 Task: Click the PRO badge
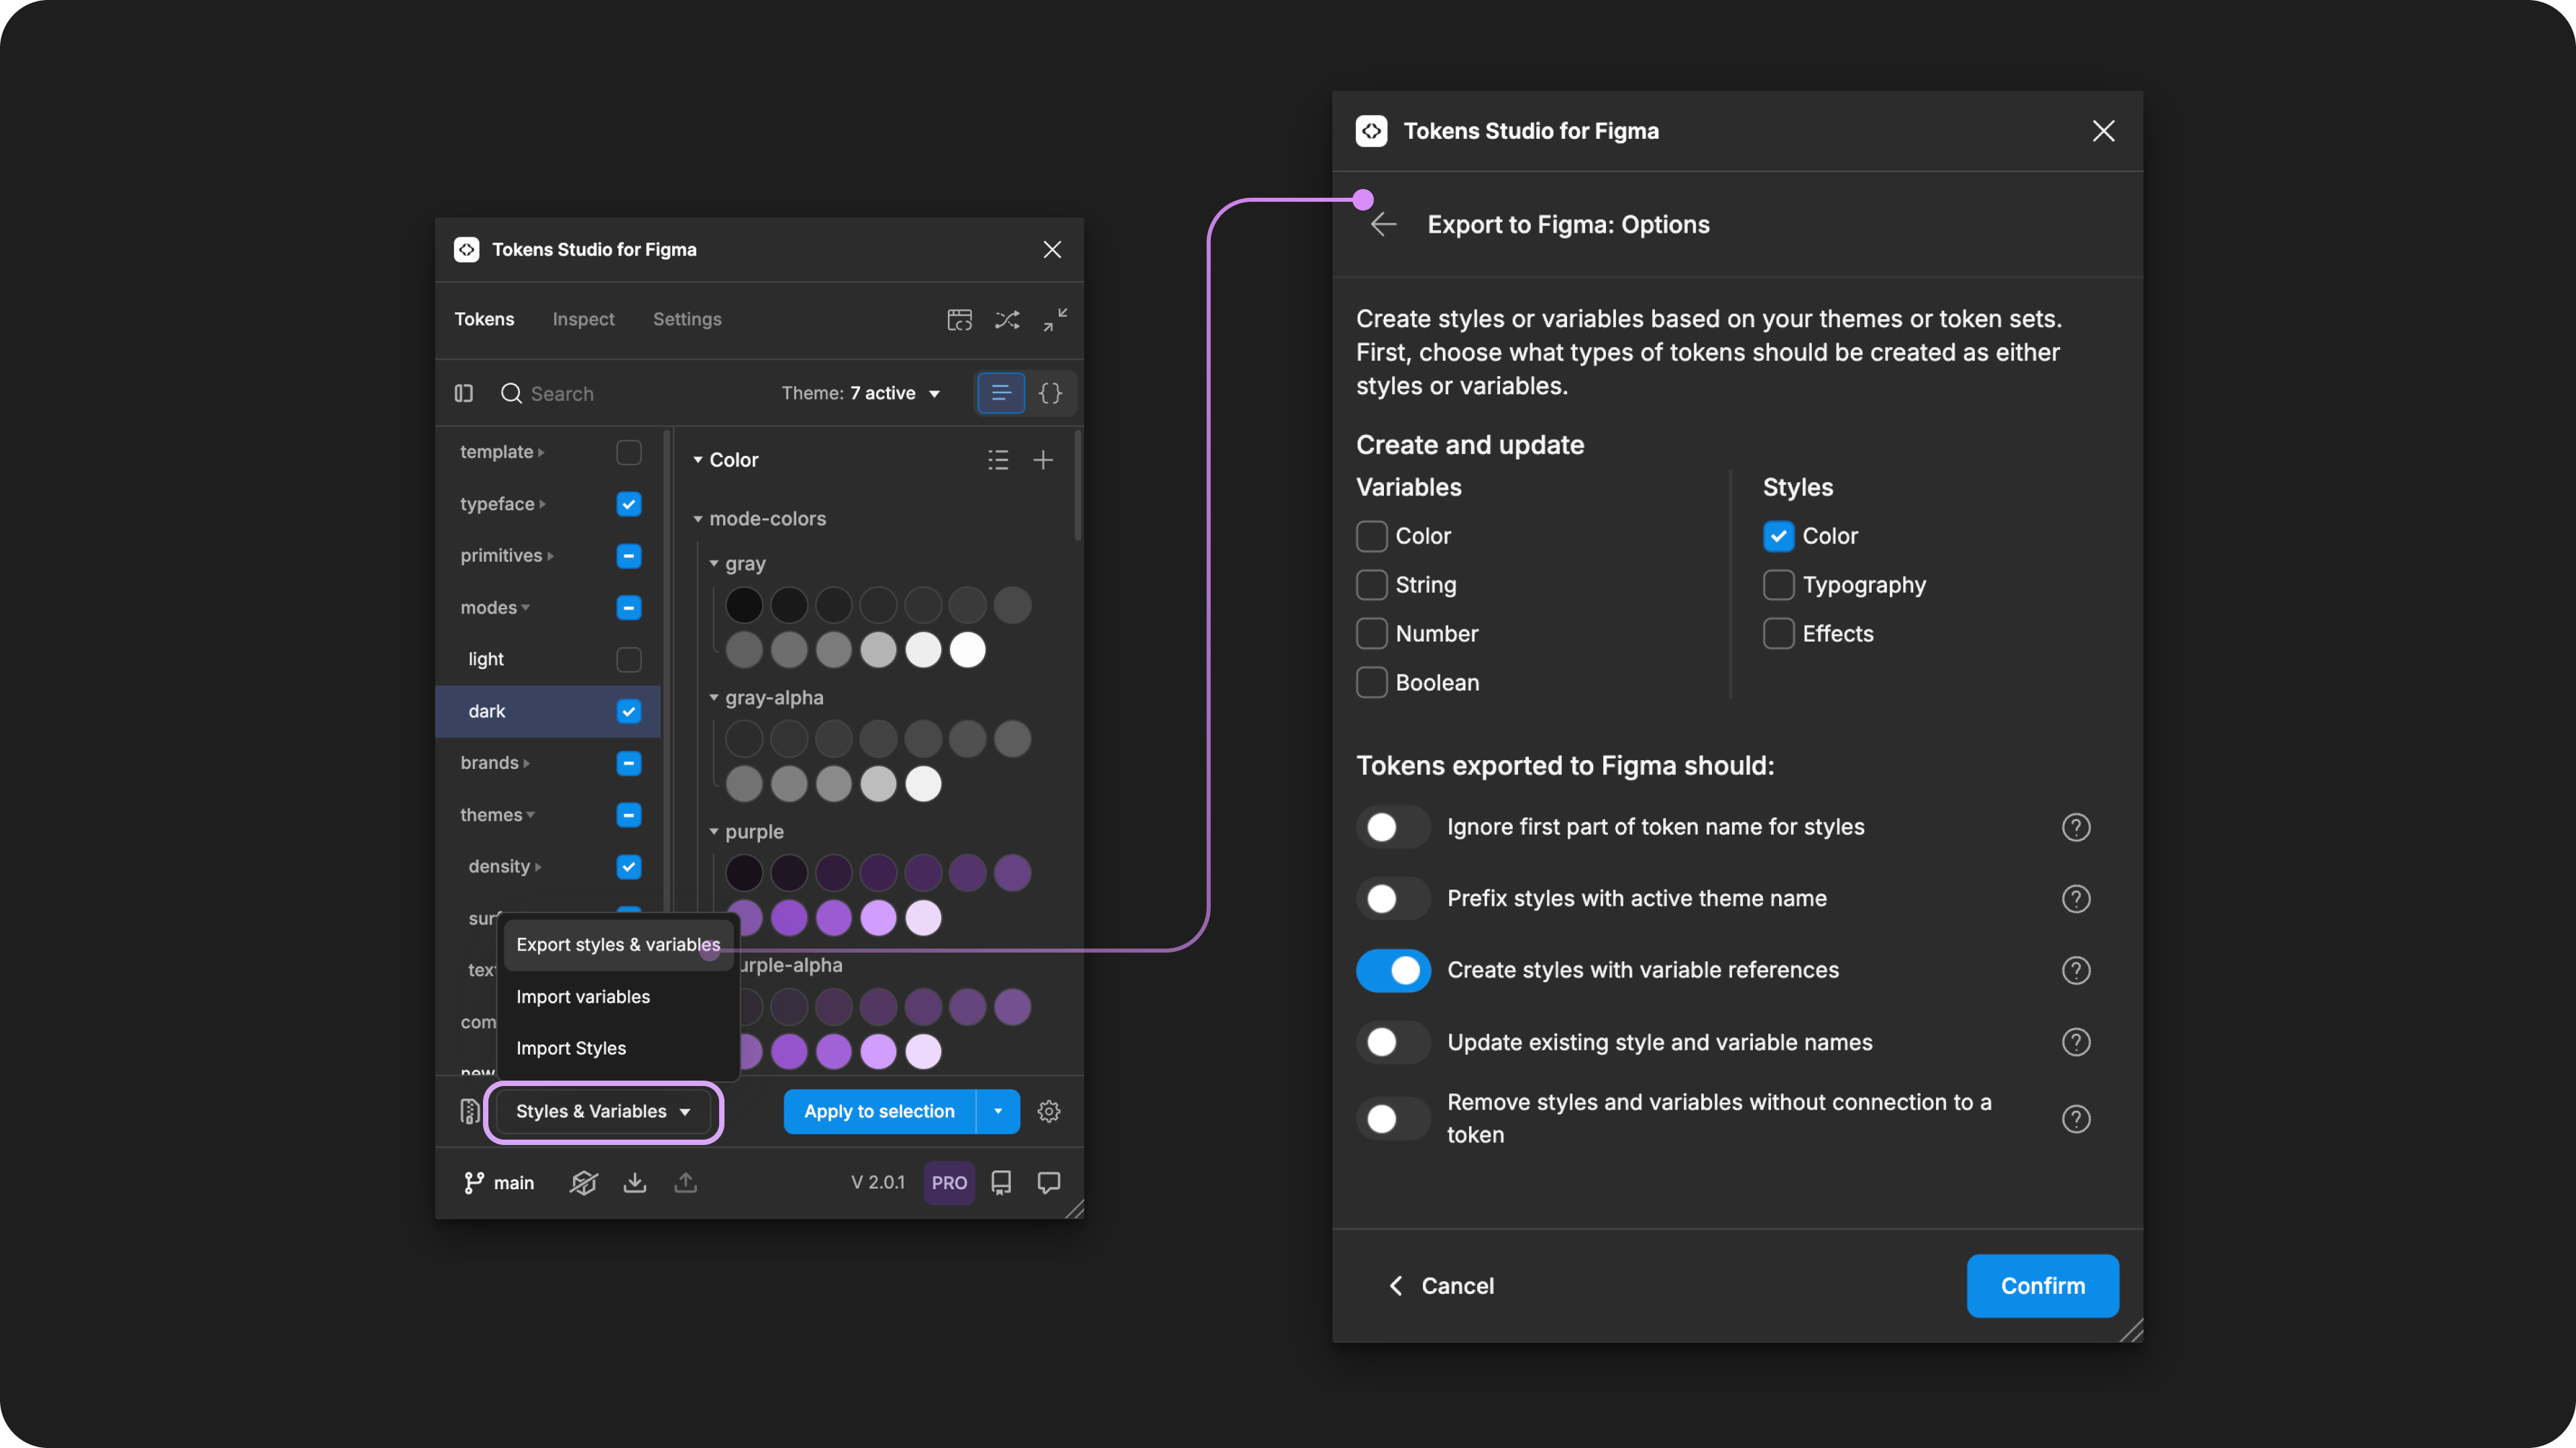(949, 1183)
